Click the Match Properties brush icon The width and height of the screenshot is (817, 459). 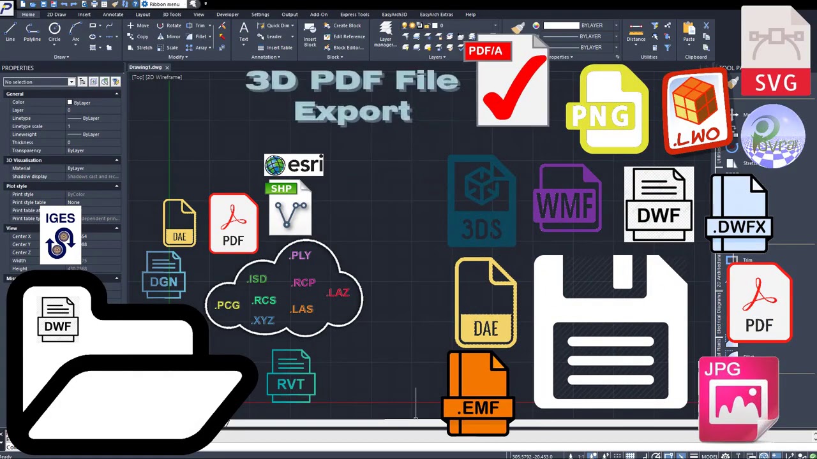(x=518, y=27)
